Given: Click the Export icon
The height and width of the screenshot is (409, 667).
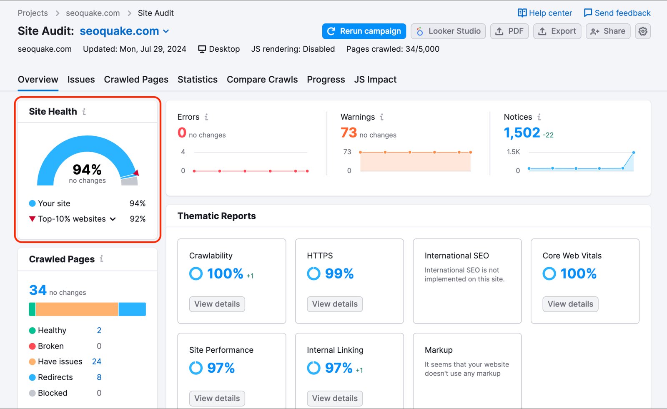Looking at the screenshot, I should [x=543, y=31].
